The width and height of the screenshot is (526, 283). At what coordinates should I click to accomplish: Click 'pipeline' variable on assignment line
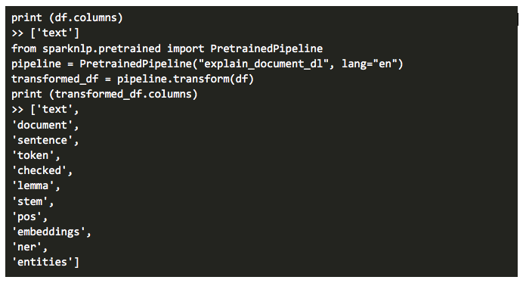[x=36, y=64]
